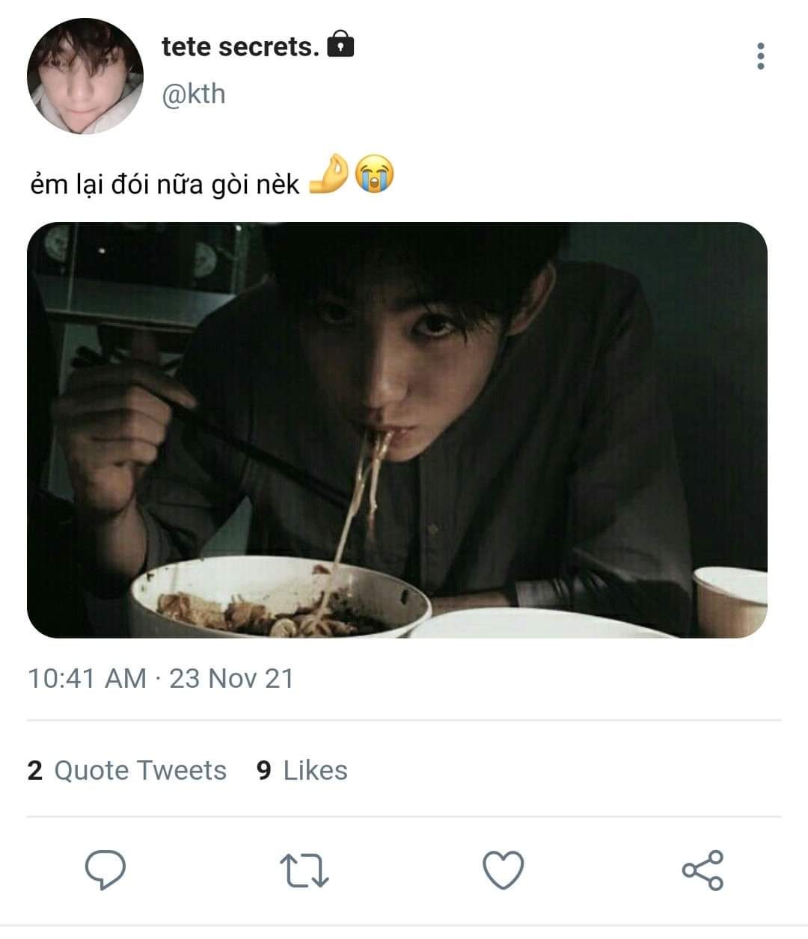The width and height of the screenshot is (808, 939).
Task: Open the profile picture avatar
Action: 85,76
